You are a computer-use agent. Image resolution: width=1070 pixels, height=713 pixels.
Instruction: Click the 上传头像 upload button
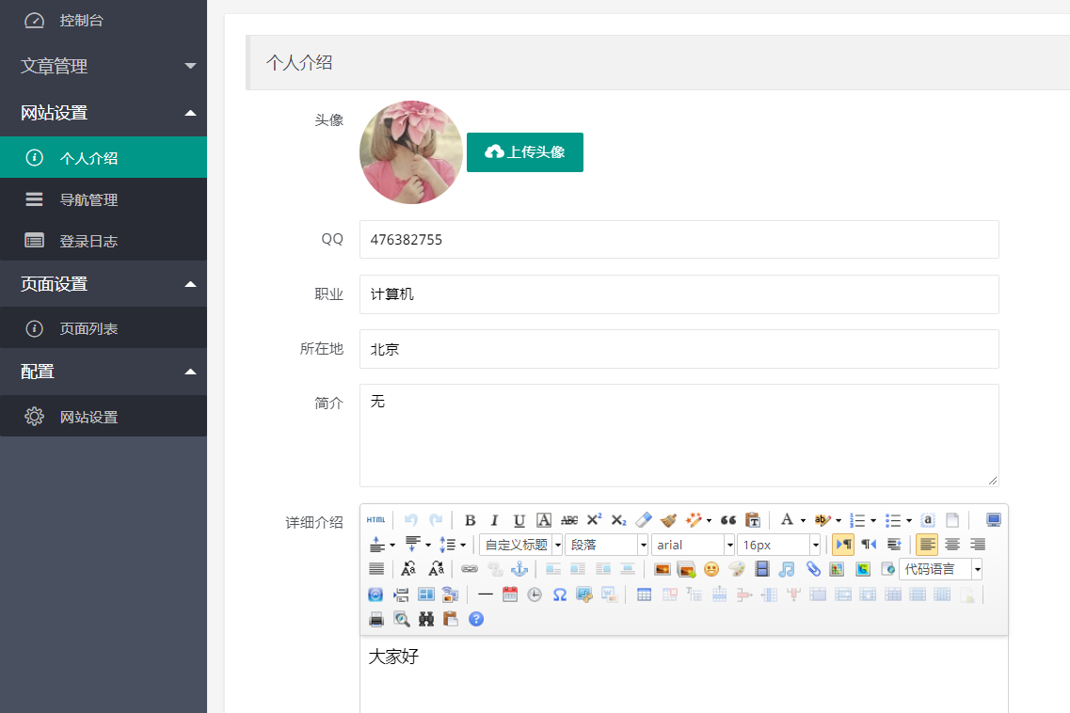pos(525,152)
